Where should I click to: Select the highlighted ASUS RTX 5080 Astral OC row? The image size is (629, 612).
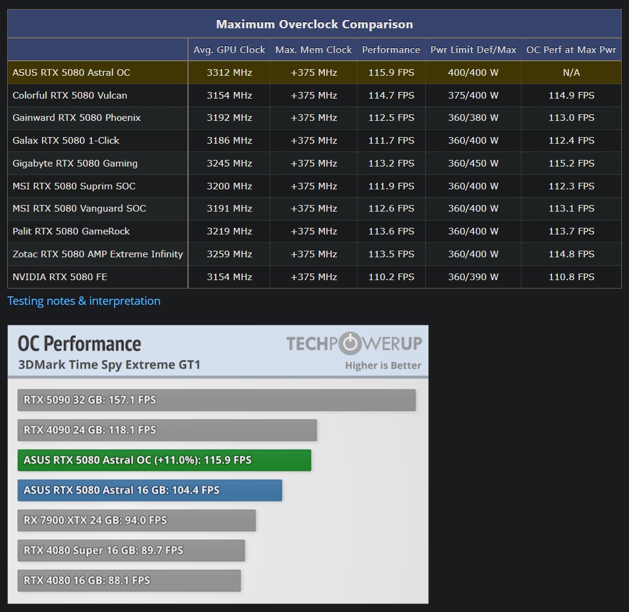96,72
